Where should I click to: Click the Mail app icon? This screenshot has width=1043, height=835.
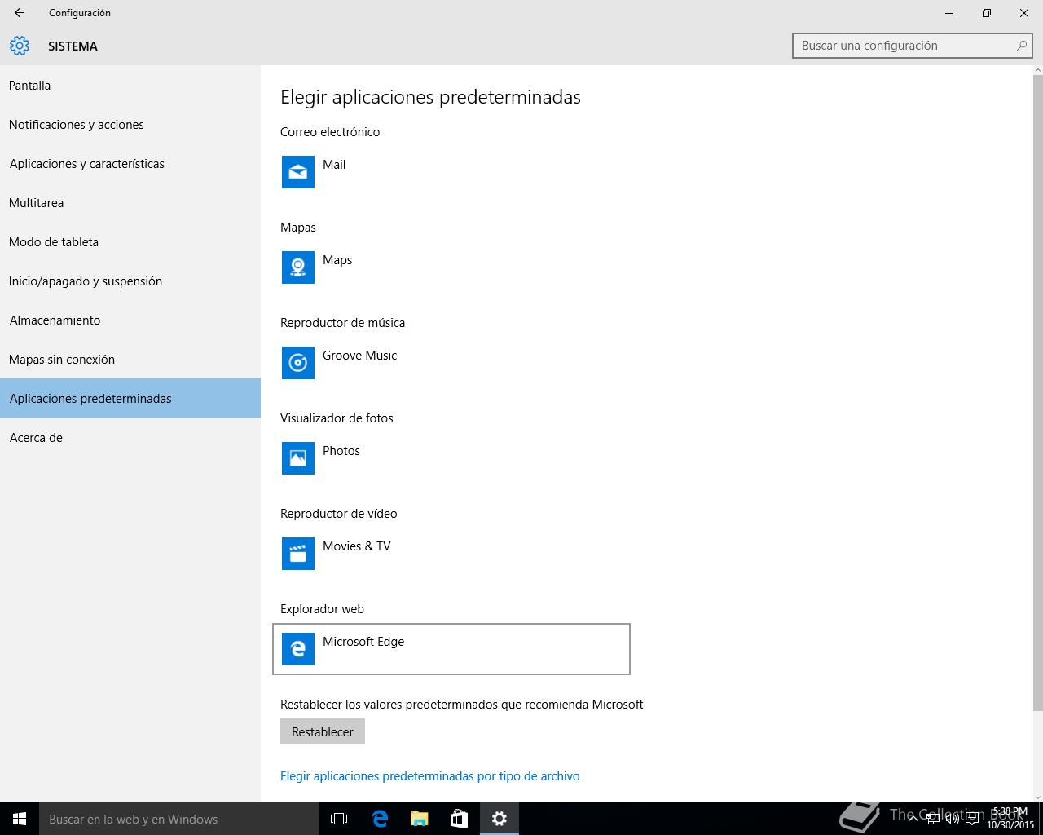click(x=298, y=172)
